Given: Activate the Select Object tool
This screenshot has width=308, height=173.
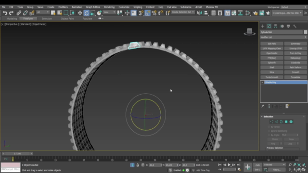Looking at the screenshot, I should click(53, 13).
